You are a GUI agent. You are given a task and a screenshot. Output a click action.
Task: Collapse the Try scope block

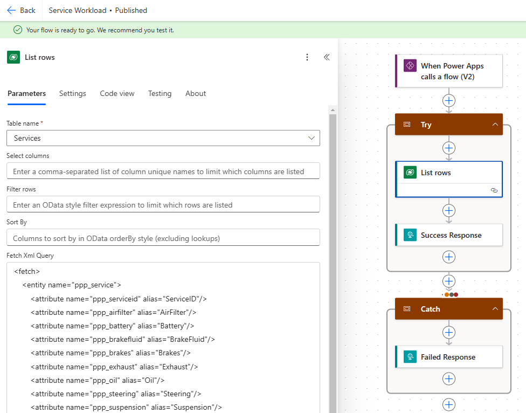[495, 125]
